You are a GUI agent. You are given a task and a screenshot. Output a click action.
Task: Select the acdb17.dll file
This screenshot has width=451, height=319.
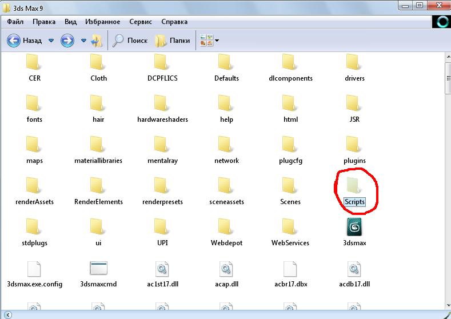[354, 274]
